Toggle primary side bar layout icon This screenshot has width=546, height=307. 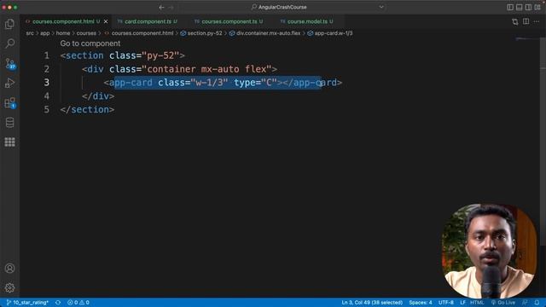[510, 8]
